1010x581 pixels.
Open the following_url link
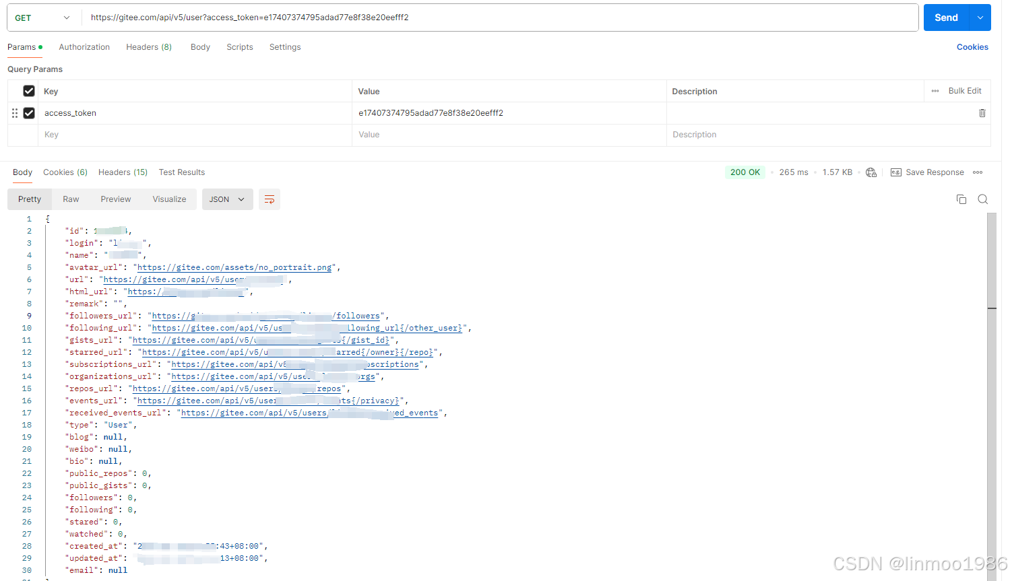(x=307, y=328)
